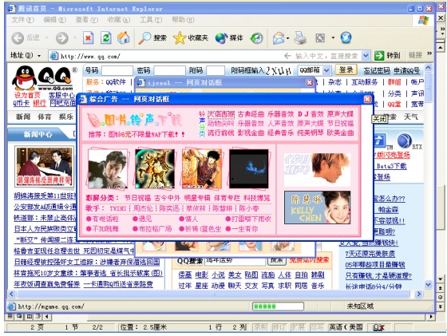Open the QQ邮箱 login type dropdown
Screen dimensions: 447x336
327,69
